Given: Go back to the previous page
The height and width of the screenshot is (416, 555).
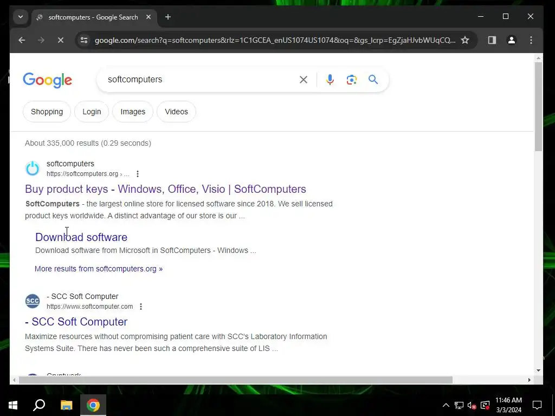Looking at the screenshot, I should click(22, 40).
